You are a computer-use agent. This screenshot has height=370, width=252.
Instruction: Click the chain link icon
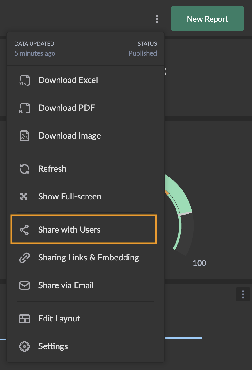[24, 258]
